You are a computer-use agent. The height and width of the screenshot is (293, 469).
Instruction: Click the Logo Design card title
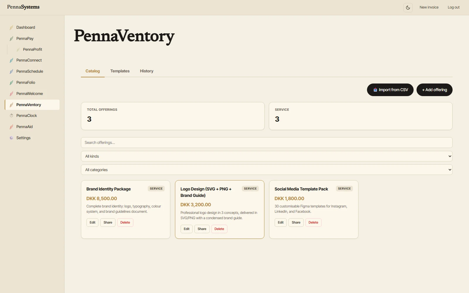click(206, 193)
